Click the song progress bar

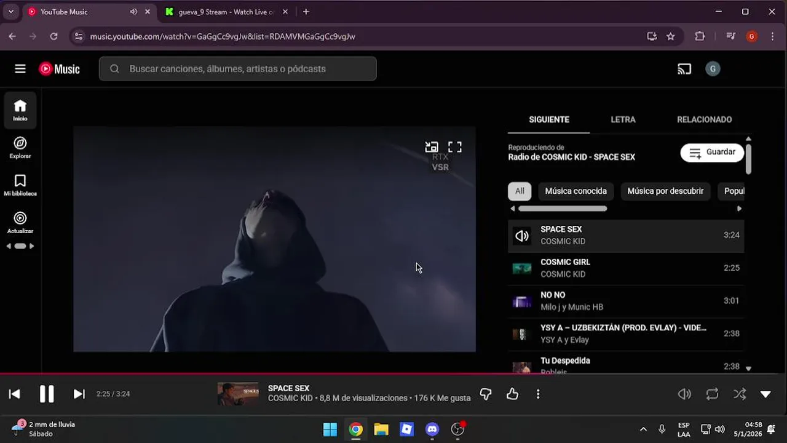pyautogui.click(x=393, y=373)
